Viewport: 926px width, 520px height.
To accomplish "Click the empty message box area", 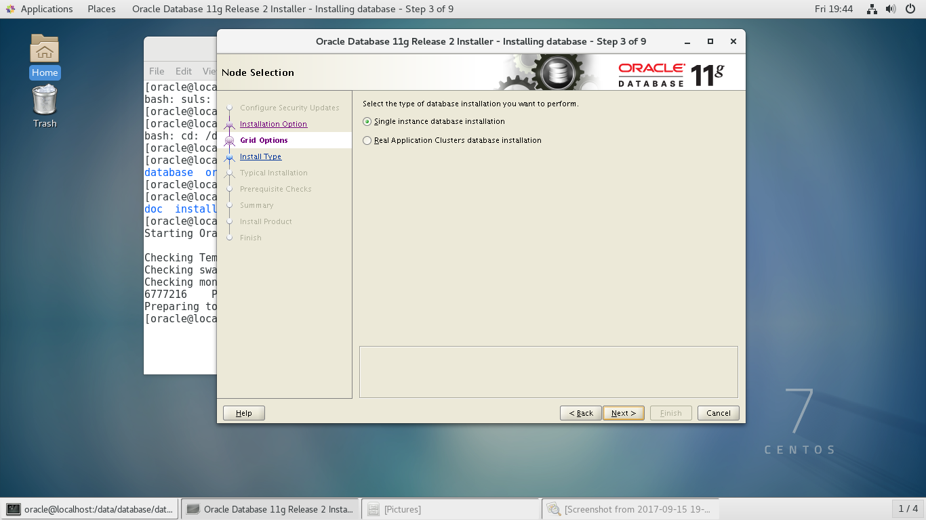I will [548, 372].
